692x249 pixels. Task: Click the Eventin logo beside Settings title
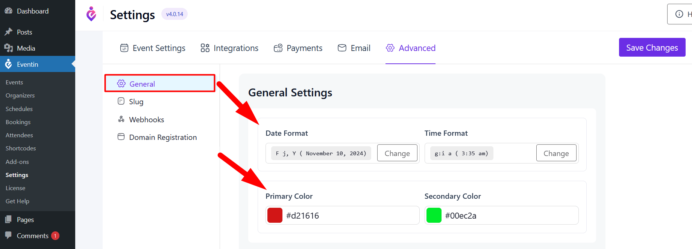[91, 14]
